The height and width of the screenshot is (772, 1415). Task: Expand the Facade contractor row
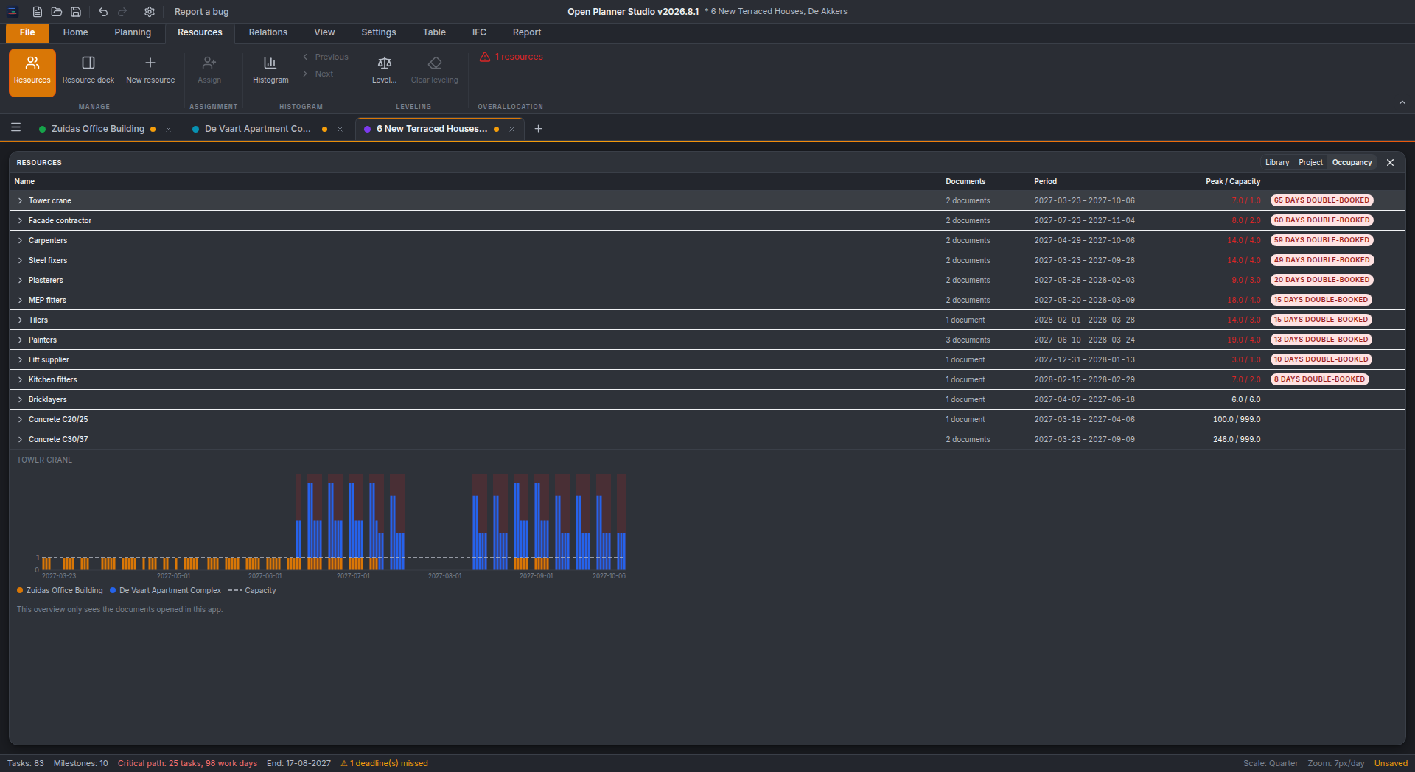click(21, 220)
